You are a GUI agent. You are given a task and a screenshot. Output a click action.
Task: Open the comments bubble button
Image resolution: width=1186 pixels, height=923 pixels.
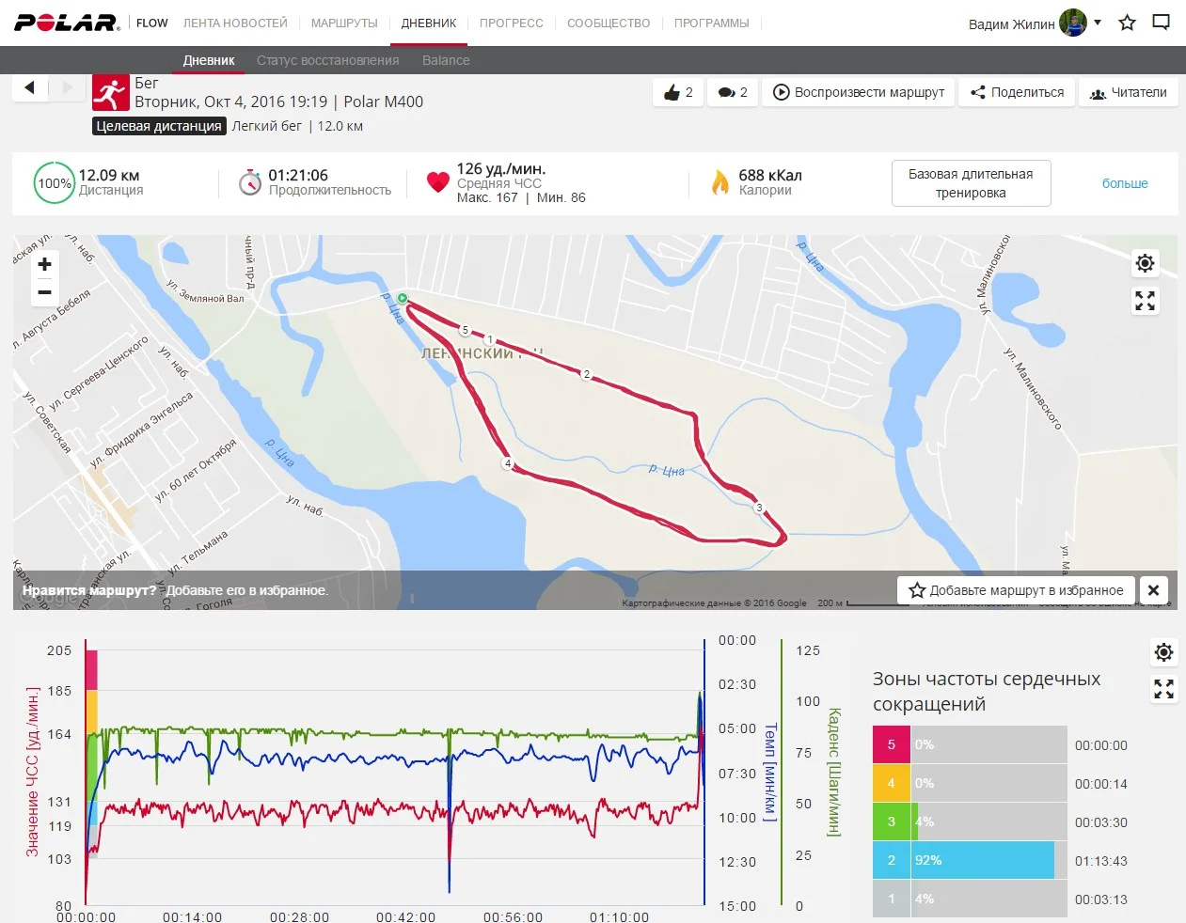[732, 92]
